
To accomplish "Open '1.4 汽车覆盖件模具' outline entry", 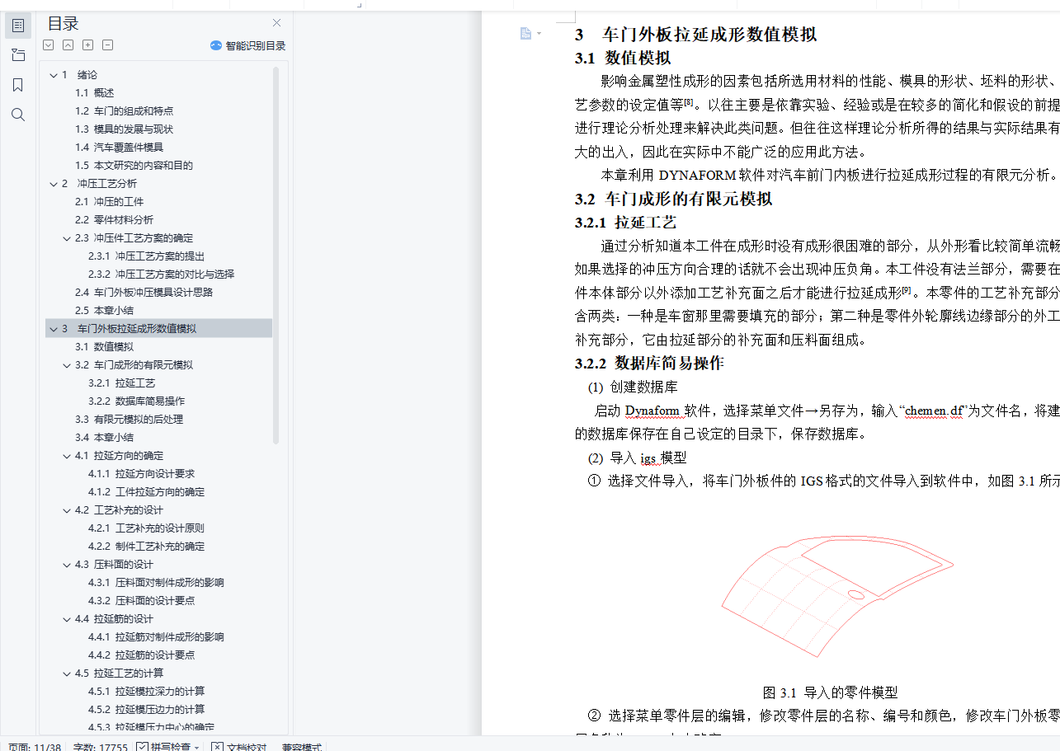I will (119, 148).
